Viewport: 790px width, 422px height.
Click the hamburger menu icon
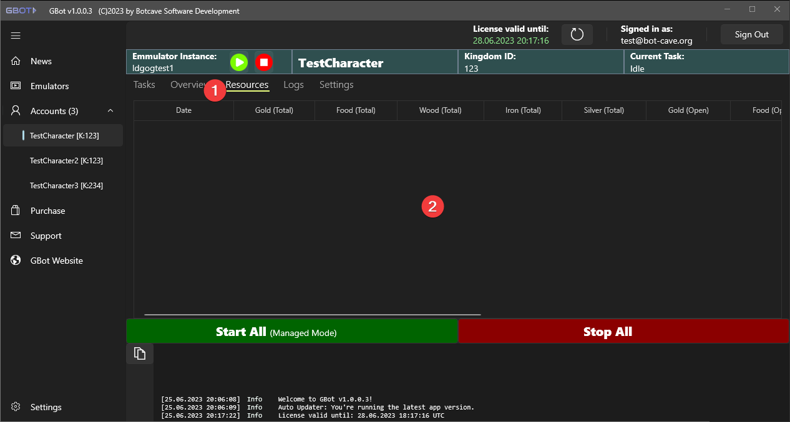coord(16,36)
